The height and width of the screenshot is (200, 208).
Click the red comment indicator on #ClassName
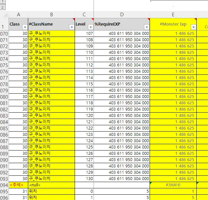coord(74,19)
